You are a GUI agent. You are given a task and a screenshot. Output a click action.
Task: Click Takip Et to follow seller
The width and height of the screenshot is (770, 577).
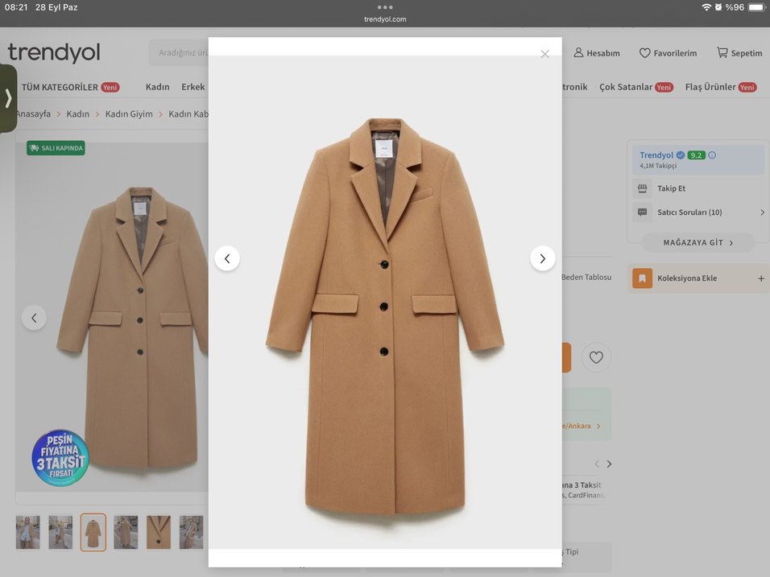pos(671,188)
